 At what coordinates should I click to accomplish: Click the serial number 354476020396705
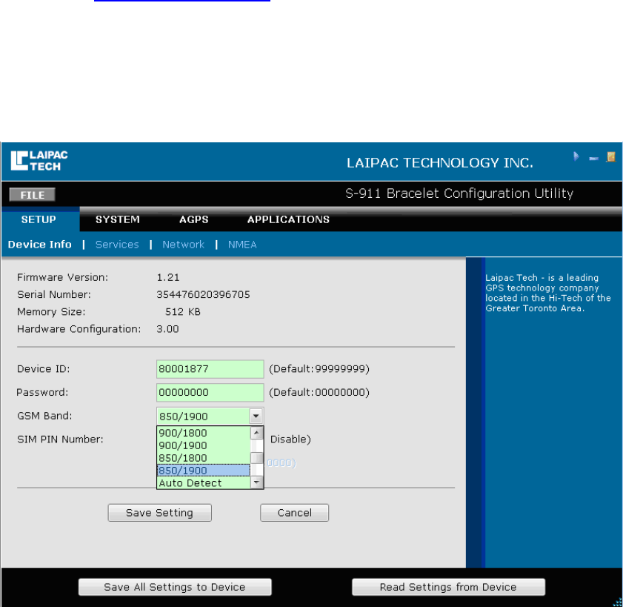[203, 294]
